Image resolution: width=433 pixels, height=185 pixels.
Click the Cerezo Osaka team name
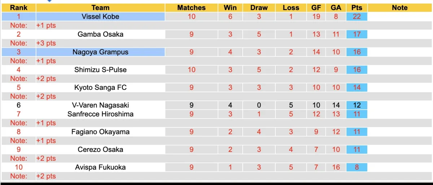click(x=100, y=149)
